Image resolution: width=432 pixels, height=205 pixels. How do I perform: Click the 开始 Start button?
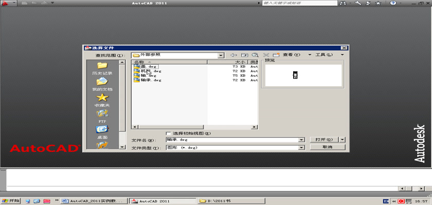[x=10, y=201]
